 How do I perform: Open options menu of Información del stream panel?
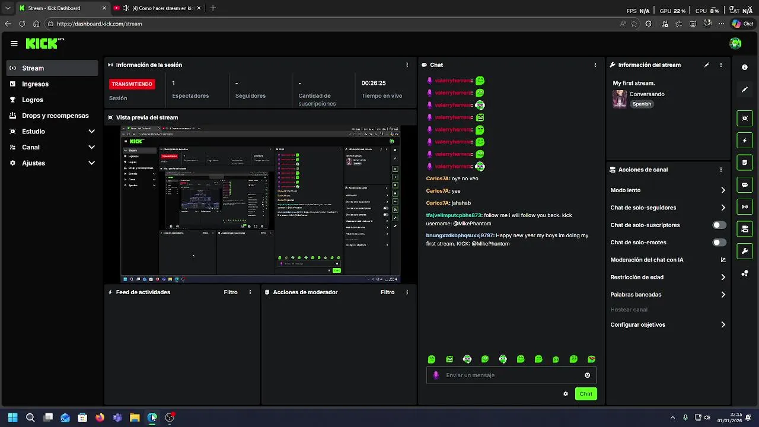721,65
